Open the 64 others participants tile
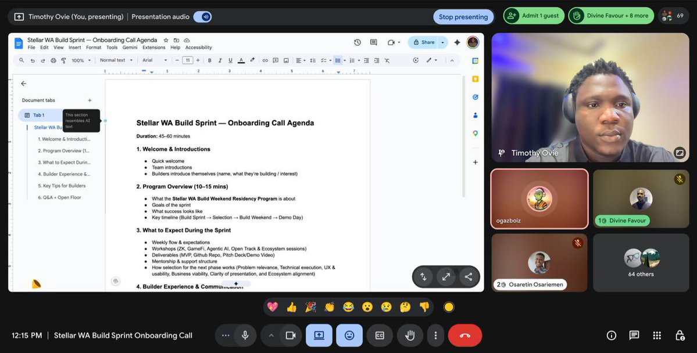The width and height of the screenshot is (697, 353). (x=641, y=262)
